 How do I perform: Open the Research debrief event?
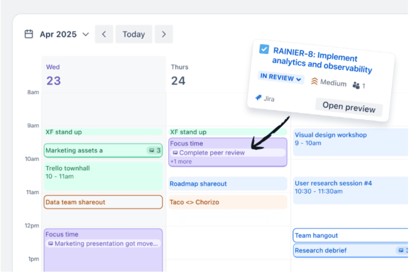pos(350,250)
